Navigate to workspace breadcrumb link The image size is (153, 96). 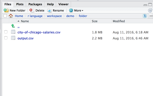54,16
